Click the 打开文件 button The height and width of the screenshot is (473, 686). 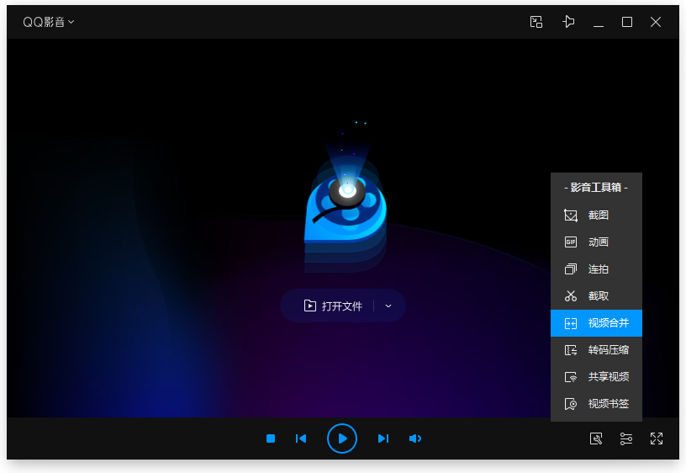[x=333, y=306]
